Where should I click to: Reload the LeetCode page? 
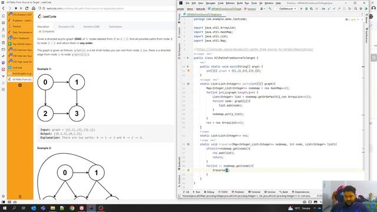point(27,8)
